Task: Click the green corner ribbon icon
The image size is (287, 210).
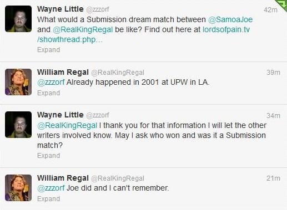Action: [281, 4]
